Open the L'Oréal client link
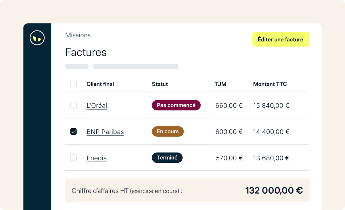 pyautogui.click(x=97, y=106)
